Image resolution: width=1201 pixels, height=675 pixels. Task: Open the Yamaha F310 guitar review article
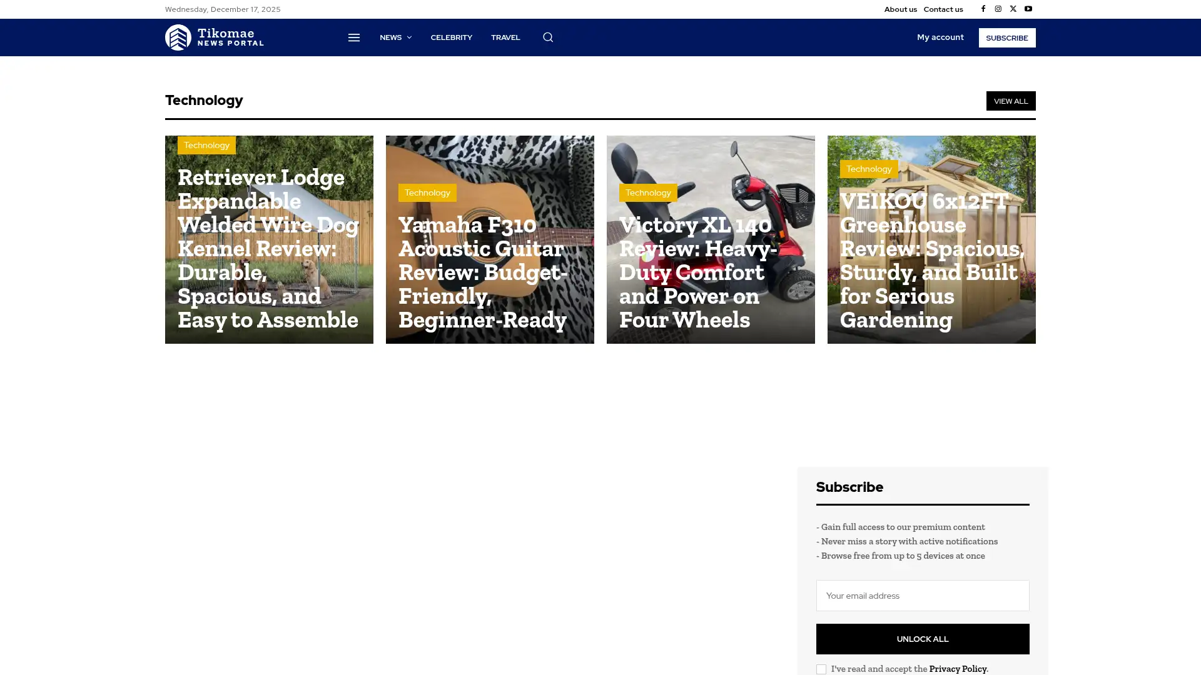482,272
